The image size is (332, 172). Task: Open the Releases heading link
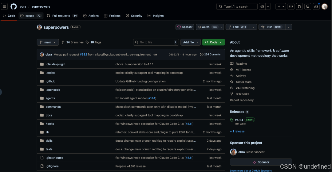pyautogui.click(x=237, y=112)
